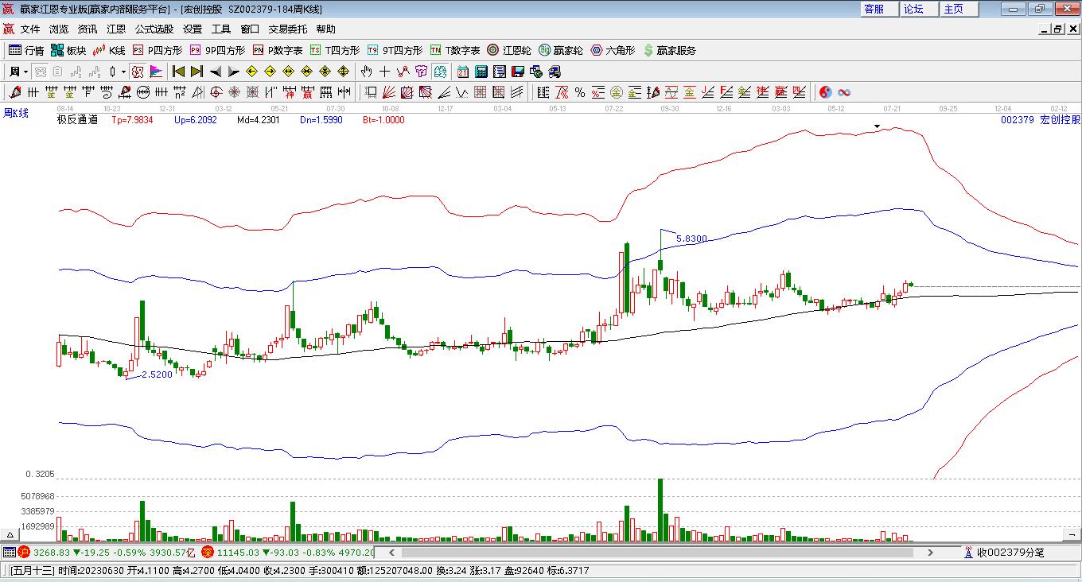
Task: Open the 公式选股 menu
Action: (x=154, y=29)
